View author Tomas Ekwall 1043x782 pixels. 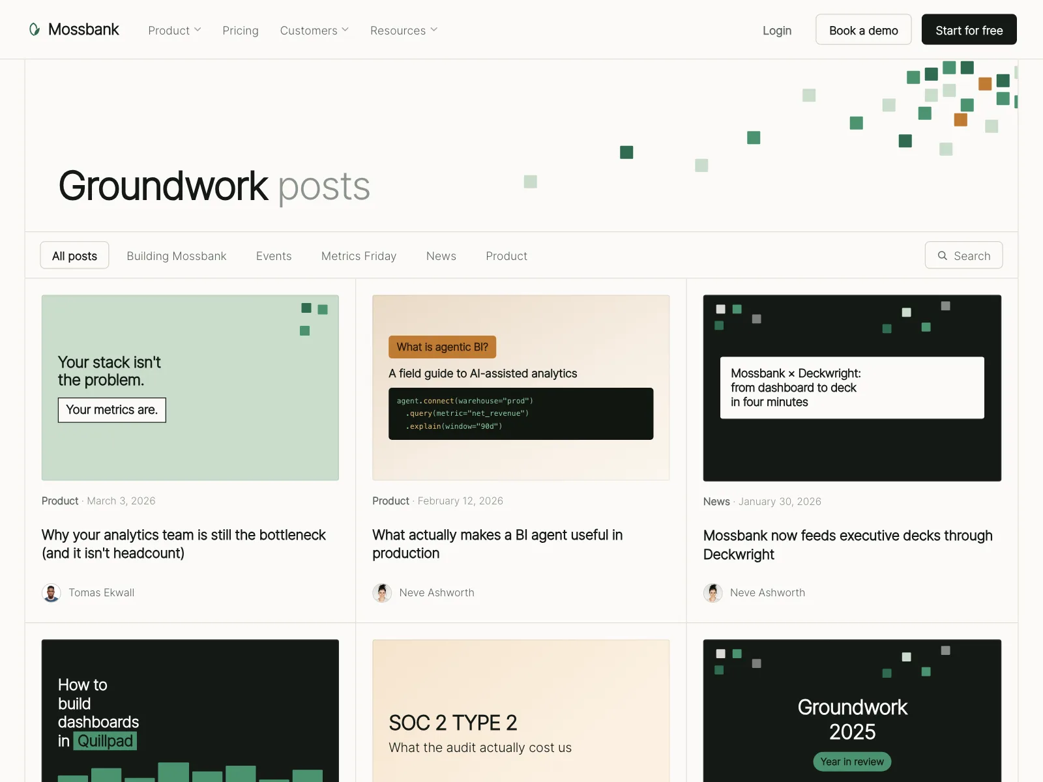point(102,593)
